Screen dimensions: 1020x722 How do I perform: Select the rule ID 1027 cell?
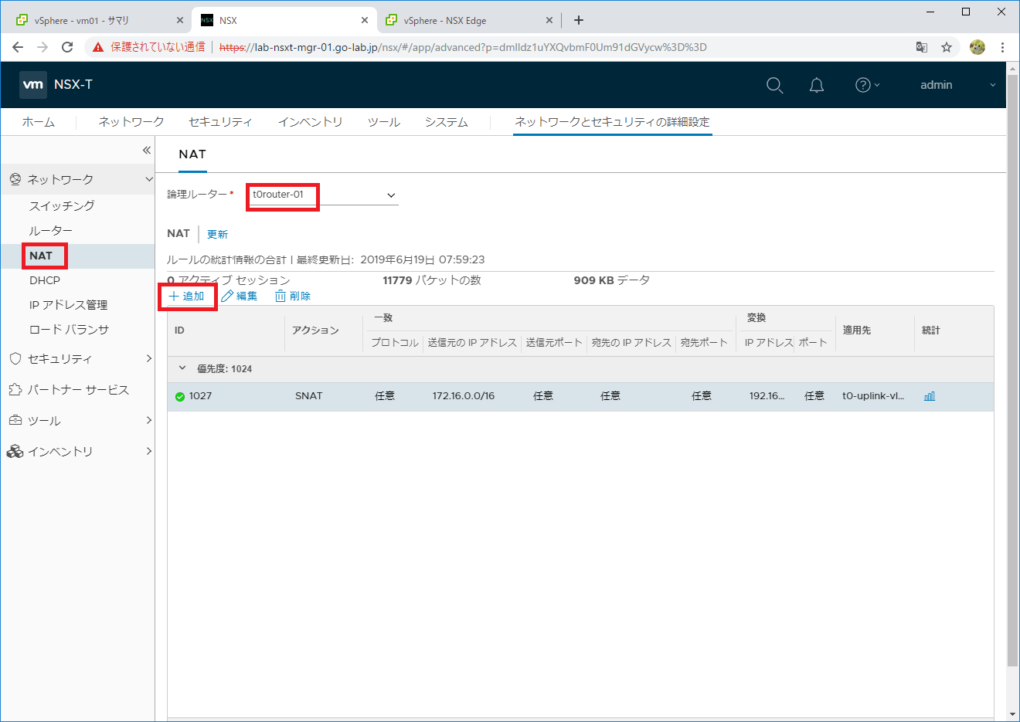(x=200, y=396)
